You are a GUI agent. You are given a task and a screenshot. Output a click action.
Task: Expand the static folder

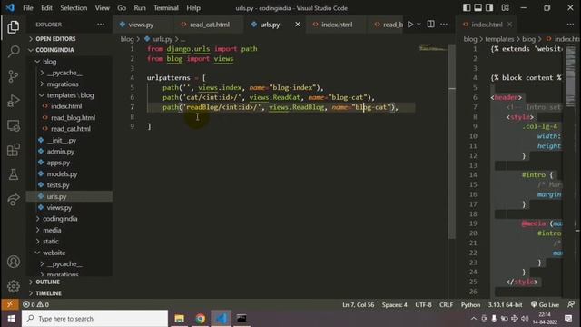coord(51,242)
